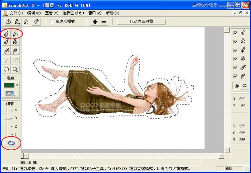
Task: Open the 文件 menu
Action: pyautogui.click(x=16, y=13)
